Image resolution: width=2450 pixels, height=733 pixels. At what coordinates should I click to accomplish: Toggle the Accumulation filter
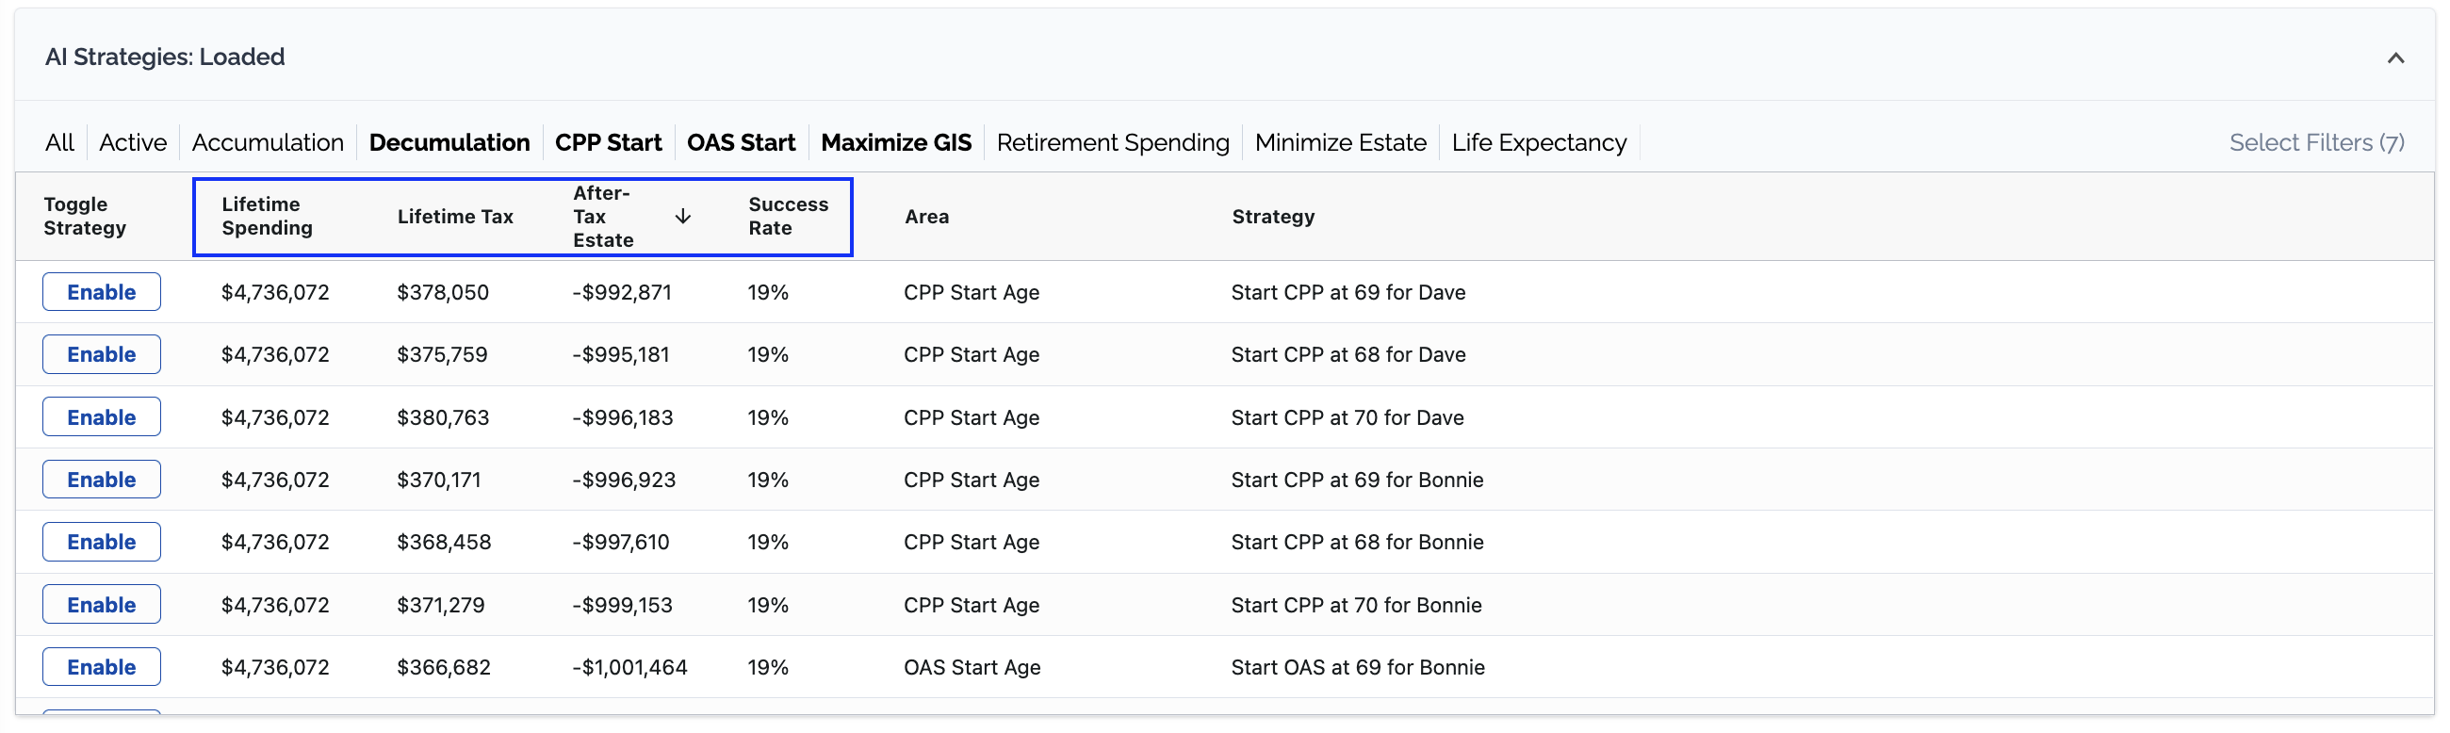(x=268, y=142)
